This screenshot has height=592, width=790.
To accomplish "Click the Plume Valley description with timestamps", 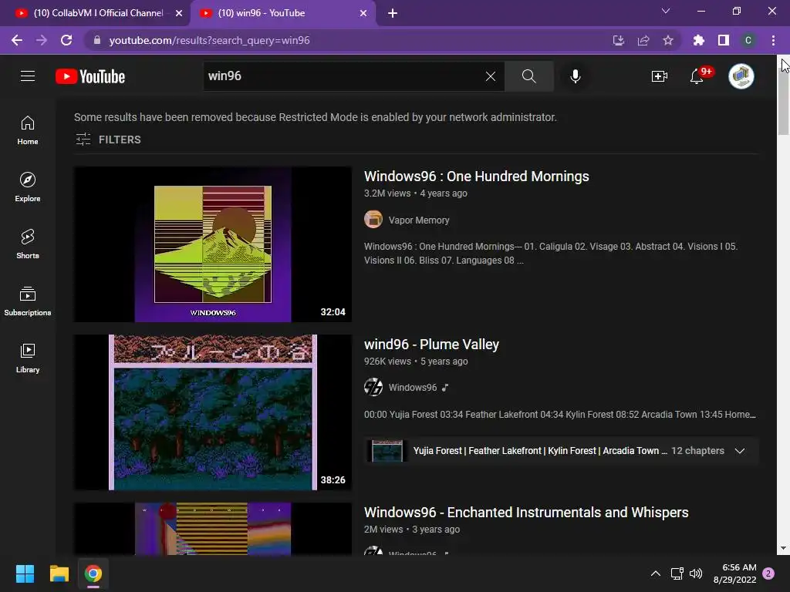I will pos(560,415).
